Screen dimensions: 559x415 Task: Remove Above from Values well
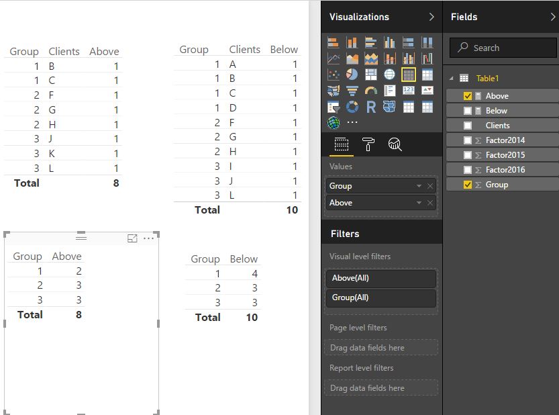click(430, 203)
